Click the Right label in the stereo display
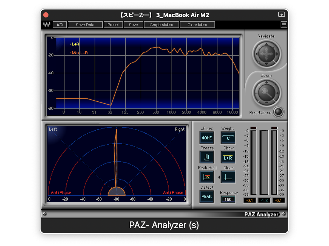This screenshot has height=246, width=329. (180, 129)
